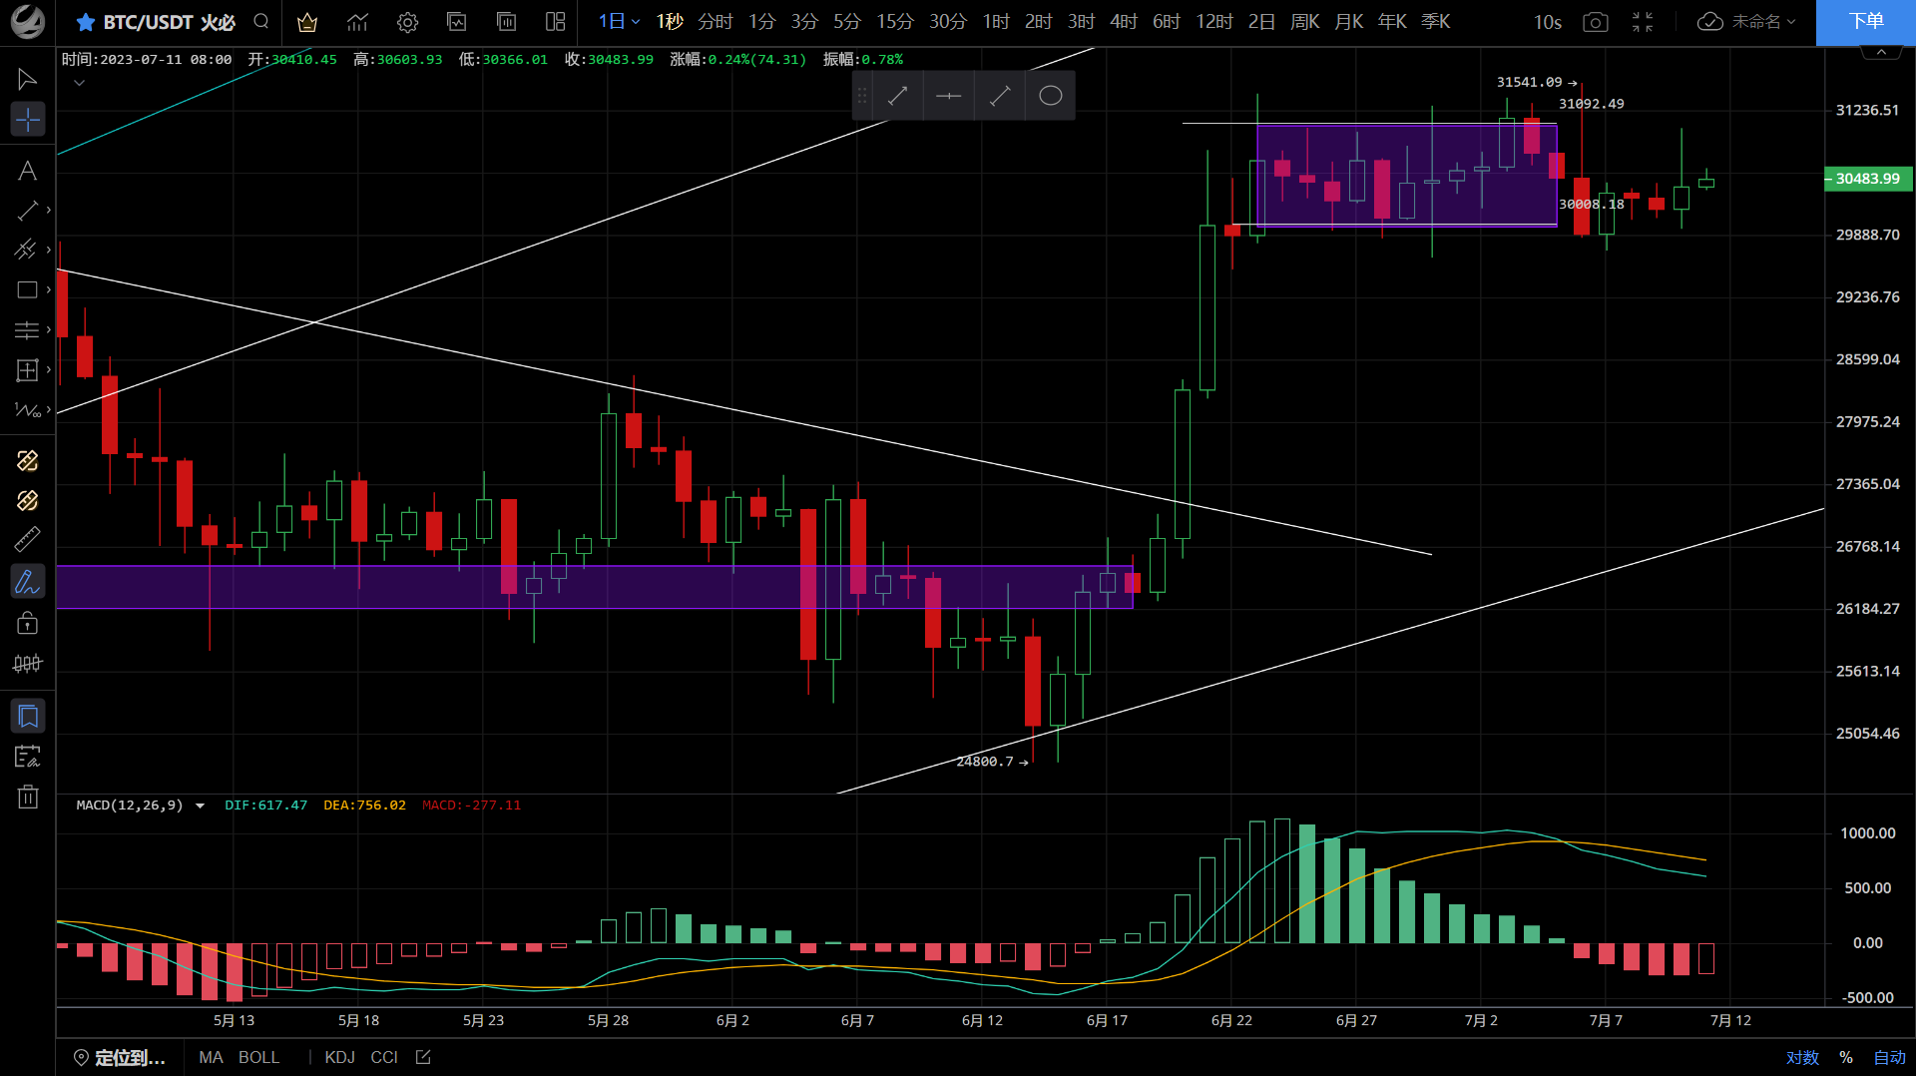The image size is (1916, 1076).
Task: Toggle favorite star for BTC/USDT
Action: pyautogui.click(x=86, y=22)
